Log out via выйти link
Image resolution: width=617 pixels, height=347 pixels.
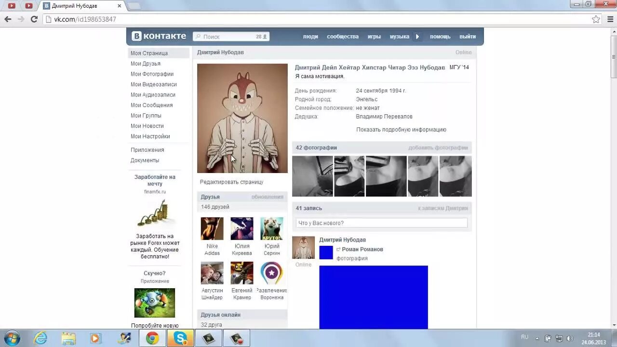(x=468, y=37)
